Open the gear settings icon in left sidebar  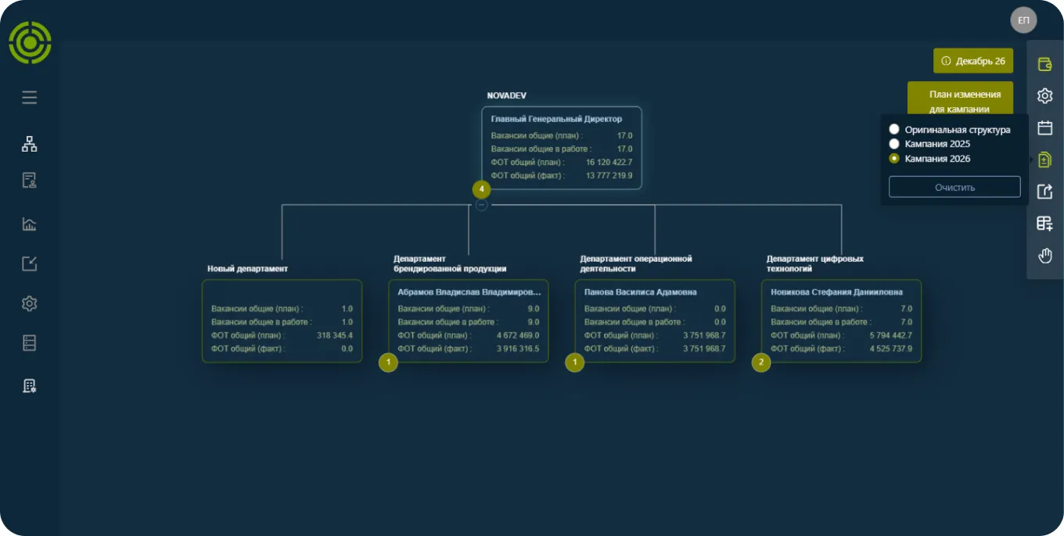click(30, 304)
